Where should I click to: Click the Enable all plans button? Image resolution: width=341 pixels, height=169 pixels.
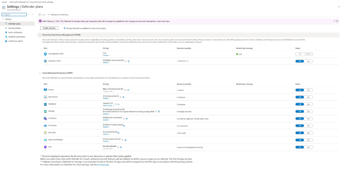coord(49,28)
